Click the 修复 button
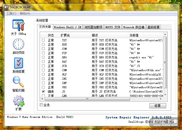This screenshot has width=182, height=130. click(158, 106)
